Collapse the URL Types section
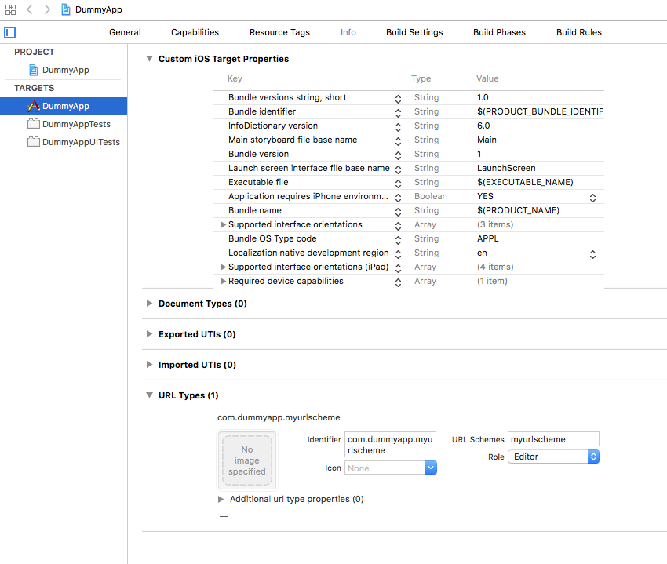667x564 pixels. 149,395
